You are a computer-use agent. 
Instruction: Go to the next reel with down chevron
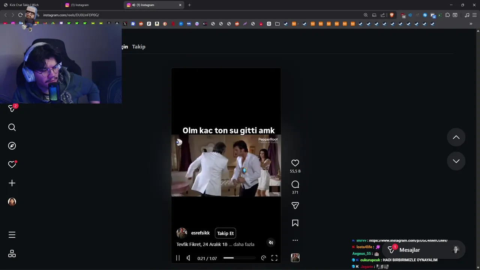[456, 161]
